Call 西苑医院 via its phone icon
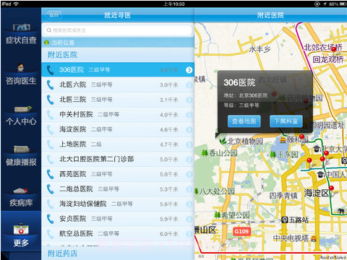347x260 pixels. coord(50,174)
